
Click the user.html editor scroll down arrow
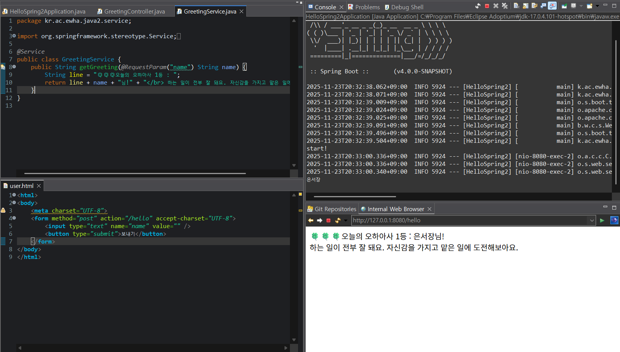[294, 340]
